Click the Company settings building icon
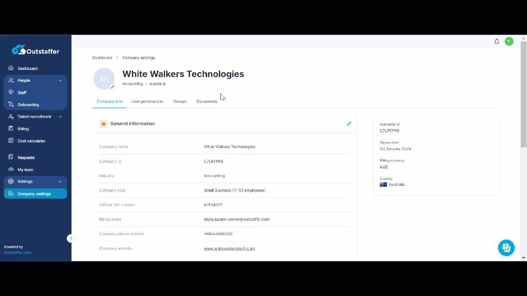This screenshot has width=527, height=296. (x=11, y=194)
